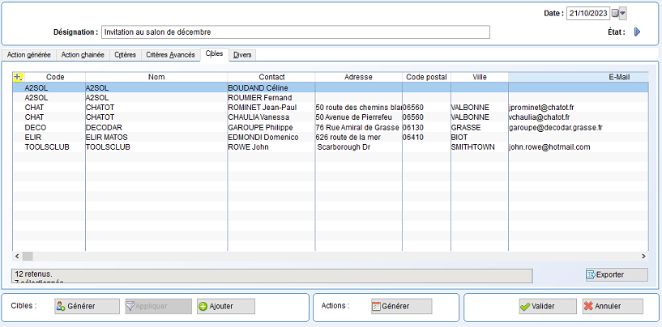Screen dimensions: 662x327
Task: Click Exporter to export the target list
Action: click(x=616, y=274)
